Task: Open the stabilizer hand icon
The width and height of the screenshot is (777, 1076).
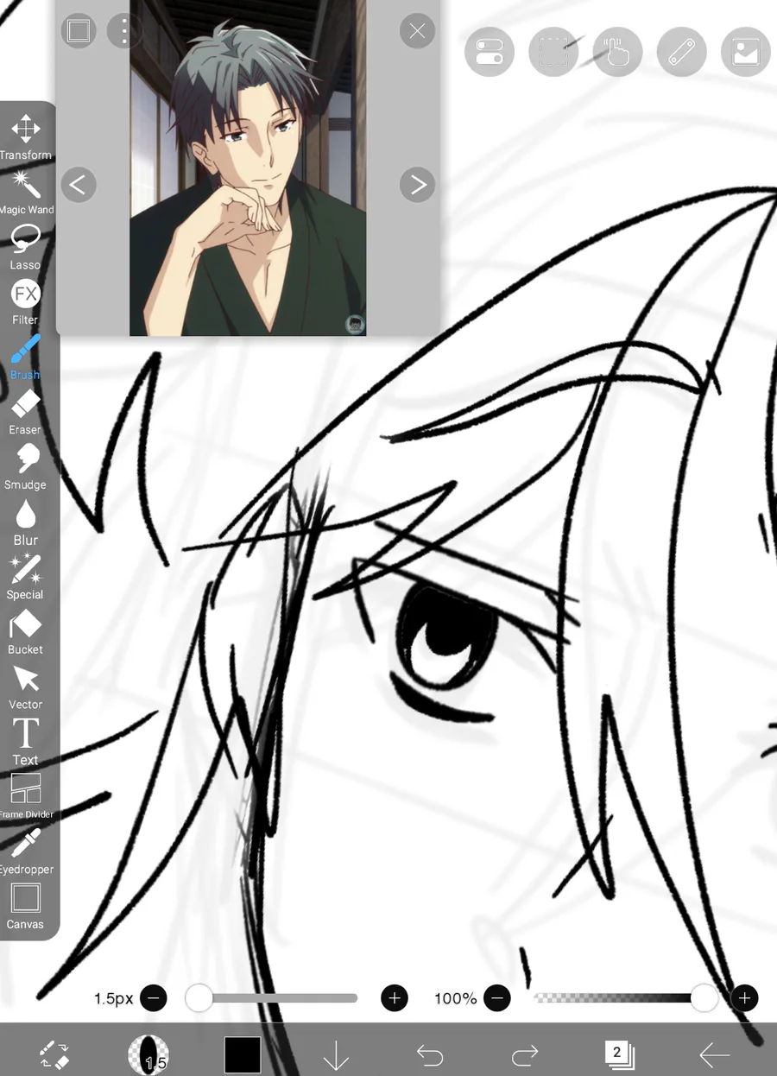Action: (617, 52)
